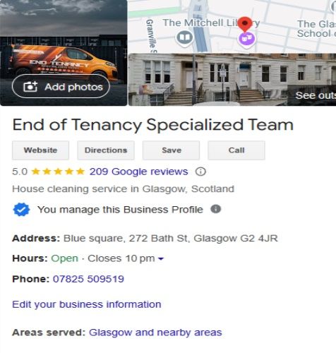Get Directions to the business
Viewport: 336px width, 353px height.
point(106,150)
